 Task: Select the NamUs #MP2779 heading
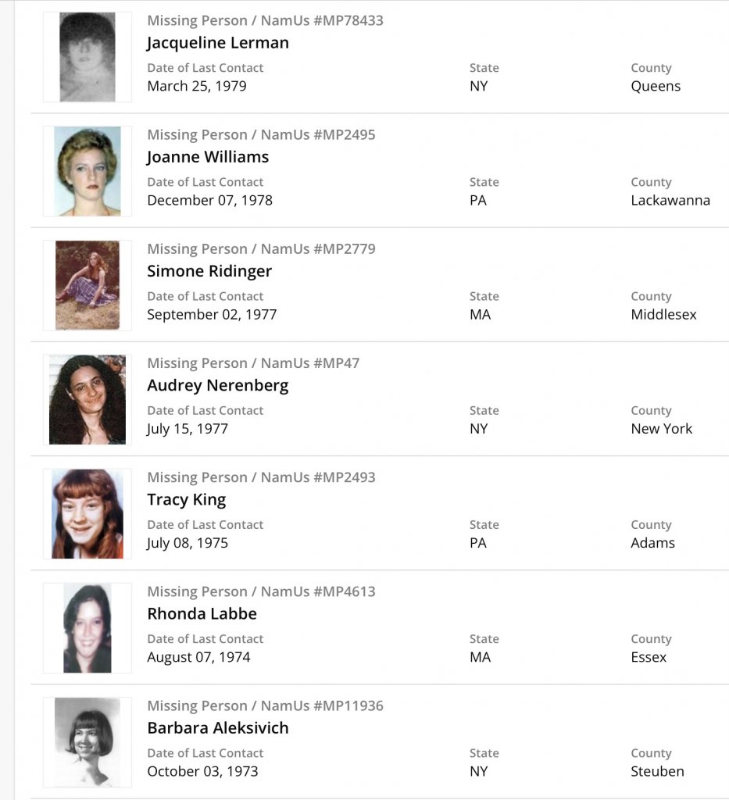261,249
